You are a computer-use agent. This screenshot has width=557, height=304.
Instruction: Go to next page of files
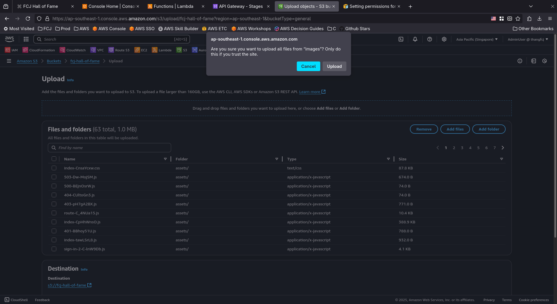pyautogui.click(x=503, y=148)
